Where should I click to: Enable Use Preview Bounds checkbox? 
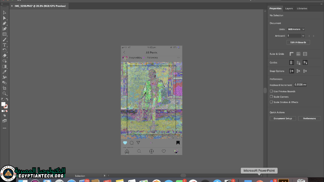coord(271,91)
